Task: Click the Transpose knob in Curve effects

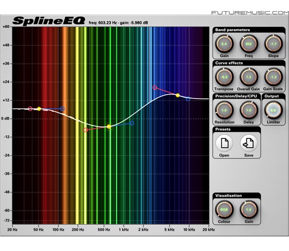Action: click(224, 77)
